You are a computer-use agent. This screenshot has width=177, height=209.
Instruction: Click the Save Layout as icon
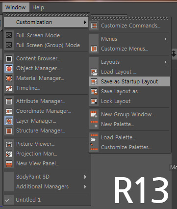click(94, 91)
